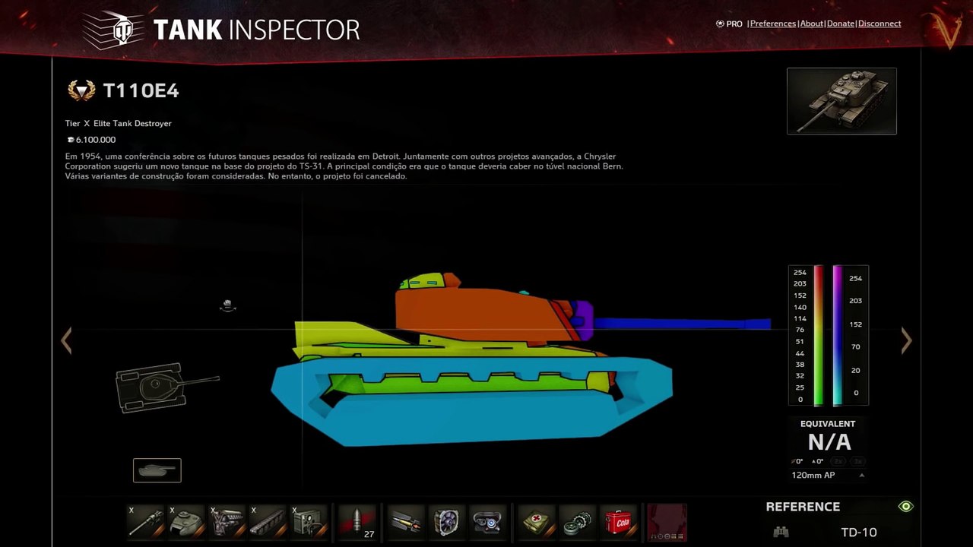This screenshot has width=973, height=547.
Task: Click the Disconnect link
Action: (x=880, y=24)
